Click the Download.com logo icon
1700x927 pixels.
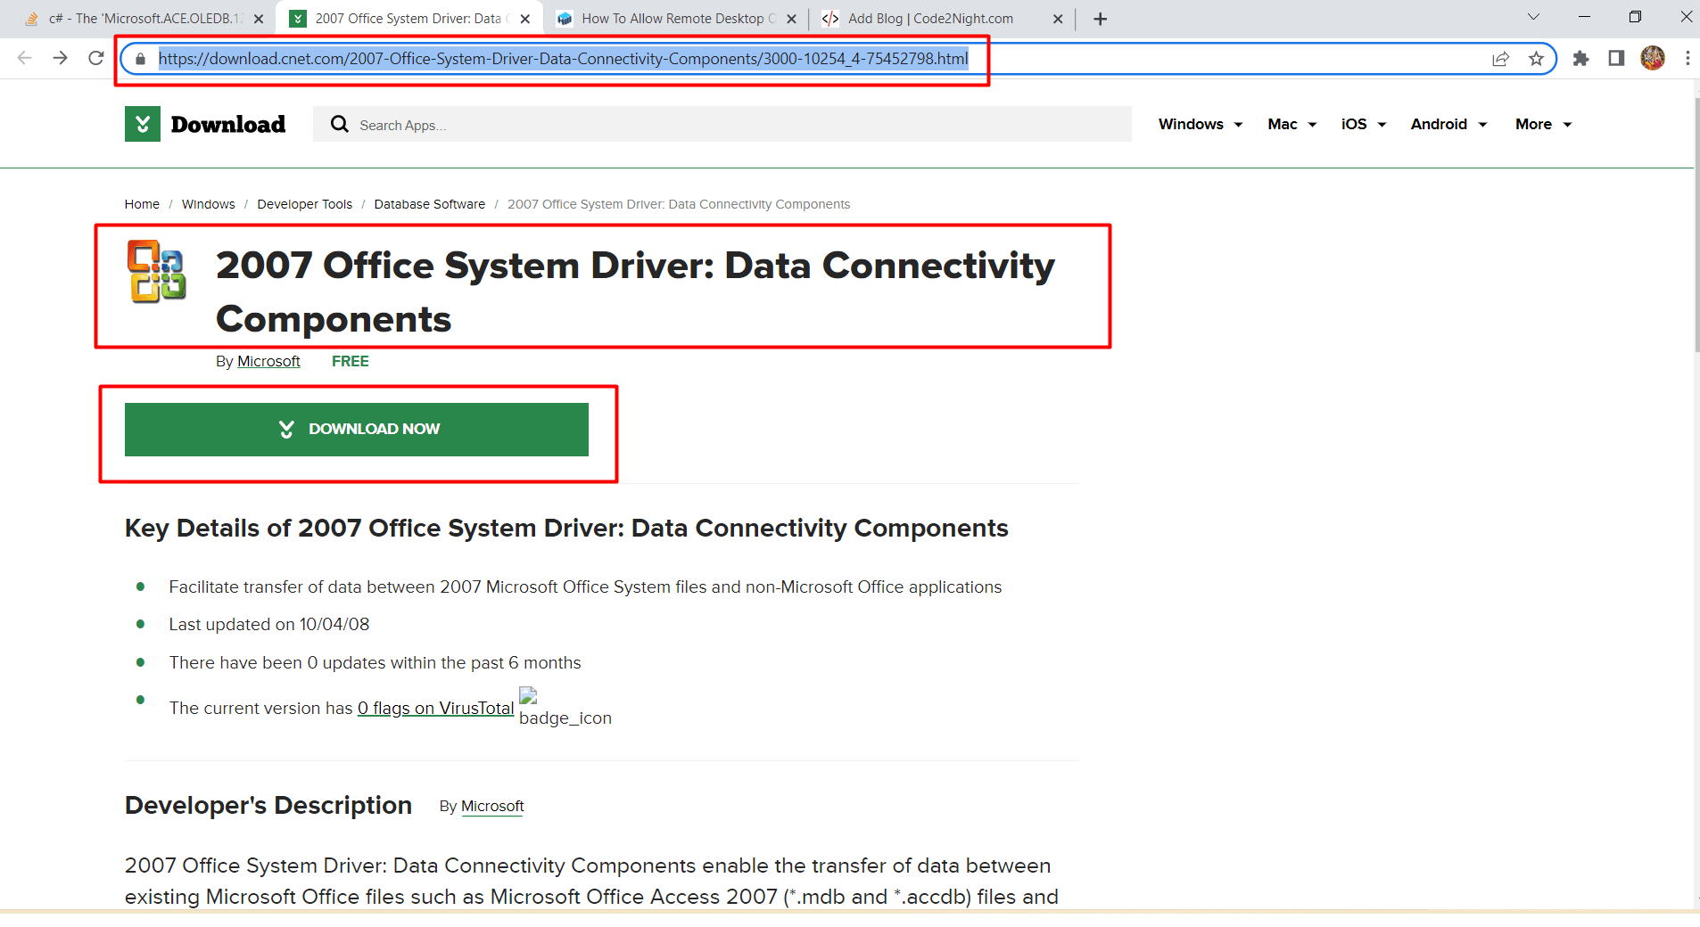tap(142, 124)
